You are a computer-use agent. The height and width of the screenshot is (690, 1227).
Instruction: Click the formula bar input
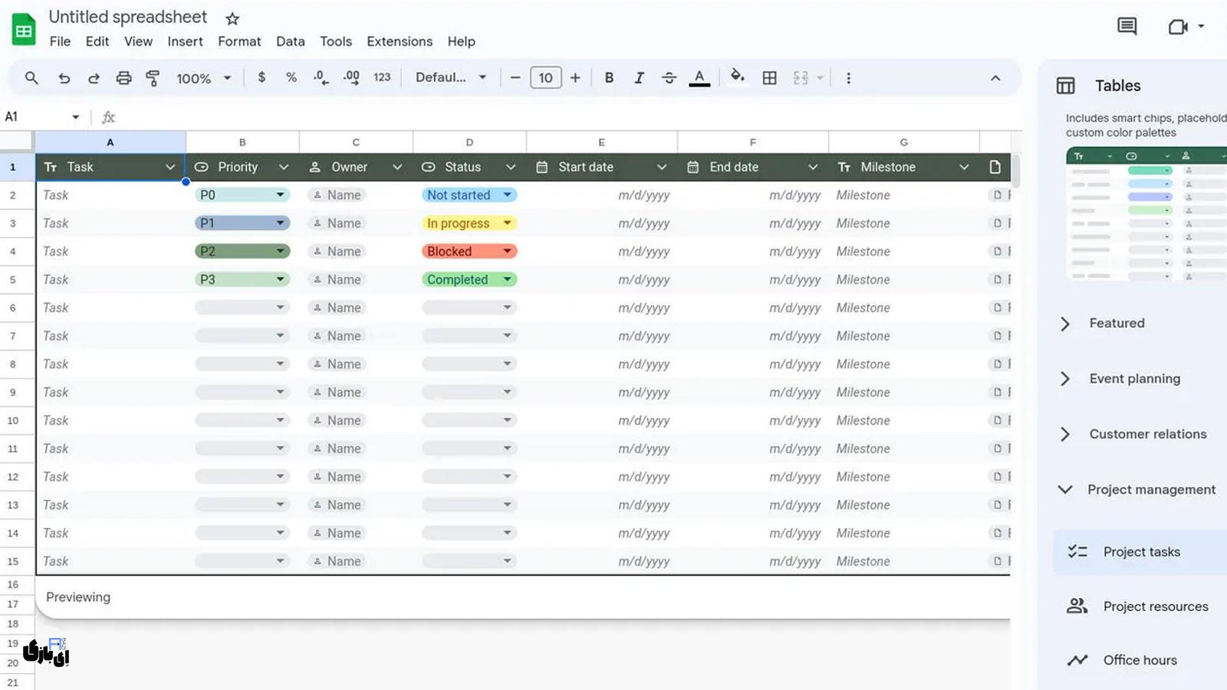[567, 117]
